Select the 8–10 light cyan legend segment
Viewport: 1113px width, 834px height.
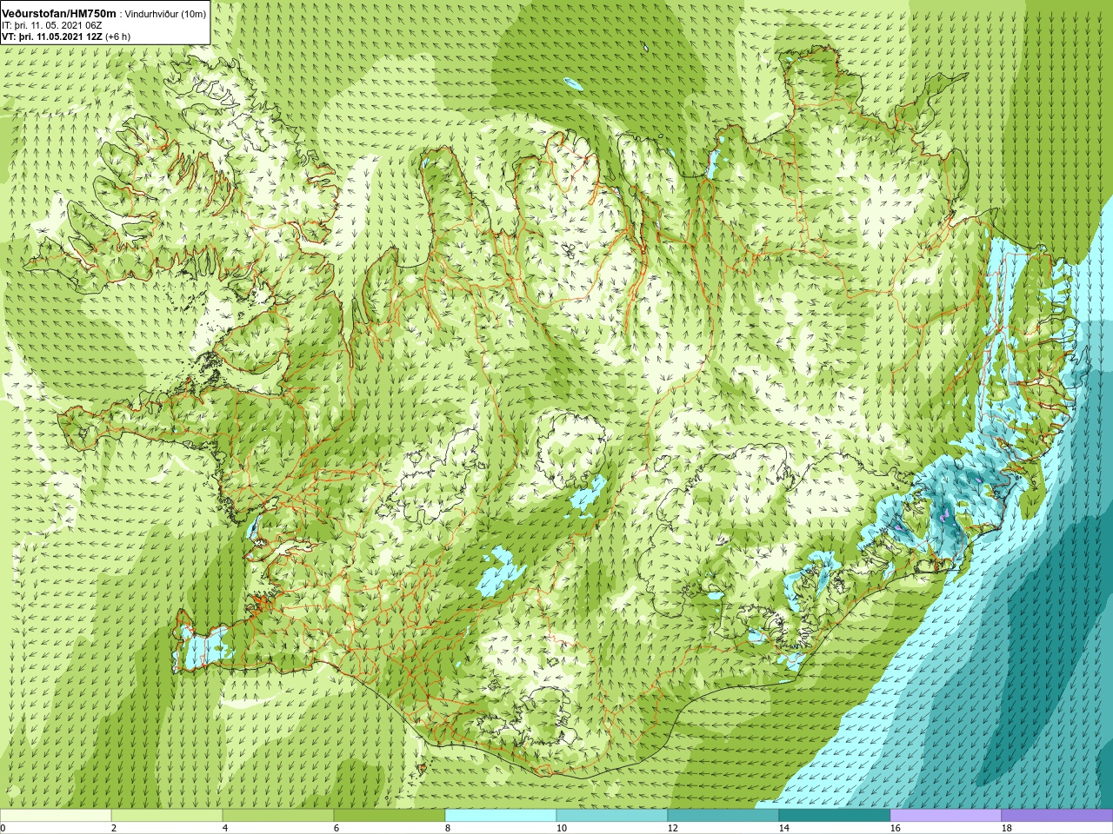coord(501,816)
